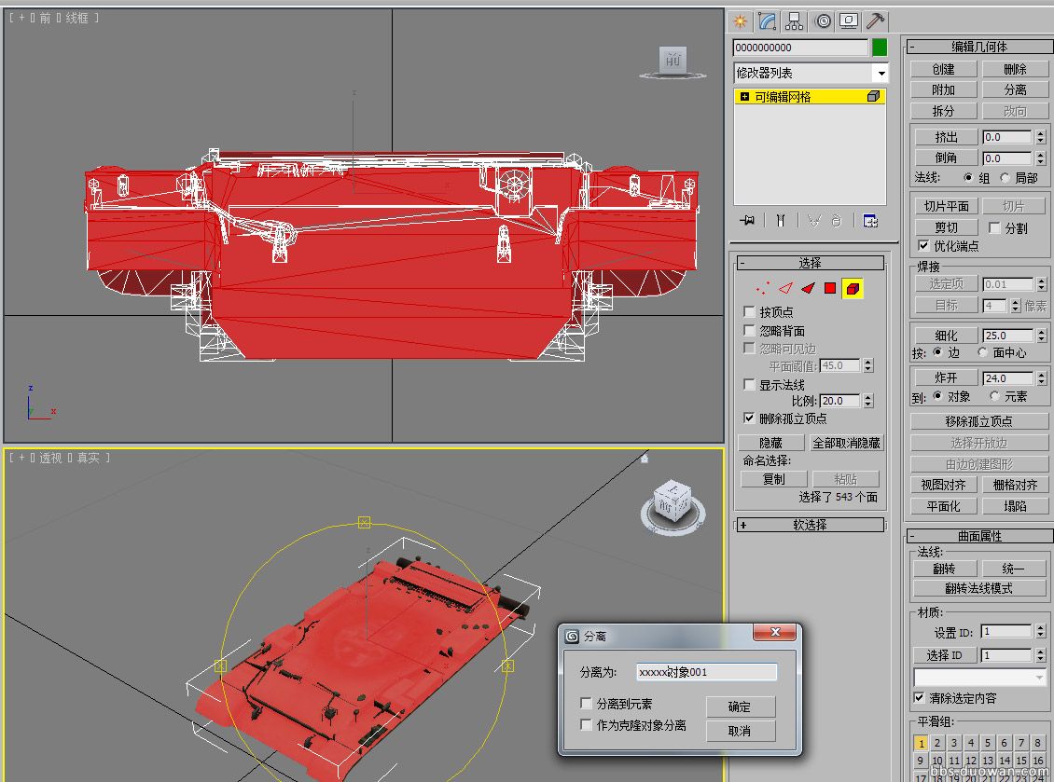The width and height of the screenshot is (1054, 782).
Task: Expand the 软选择 rollout
Action: tap(810, 525)
